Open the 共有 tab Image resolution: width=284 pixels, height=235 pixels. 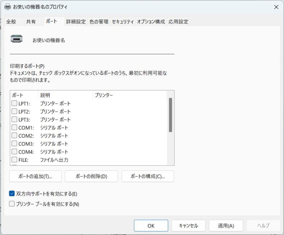coord(31,22)
